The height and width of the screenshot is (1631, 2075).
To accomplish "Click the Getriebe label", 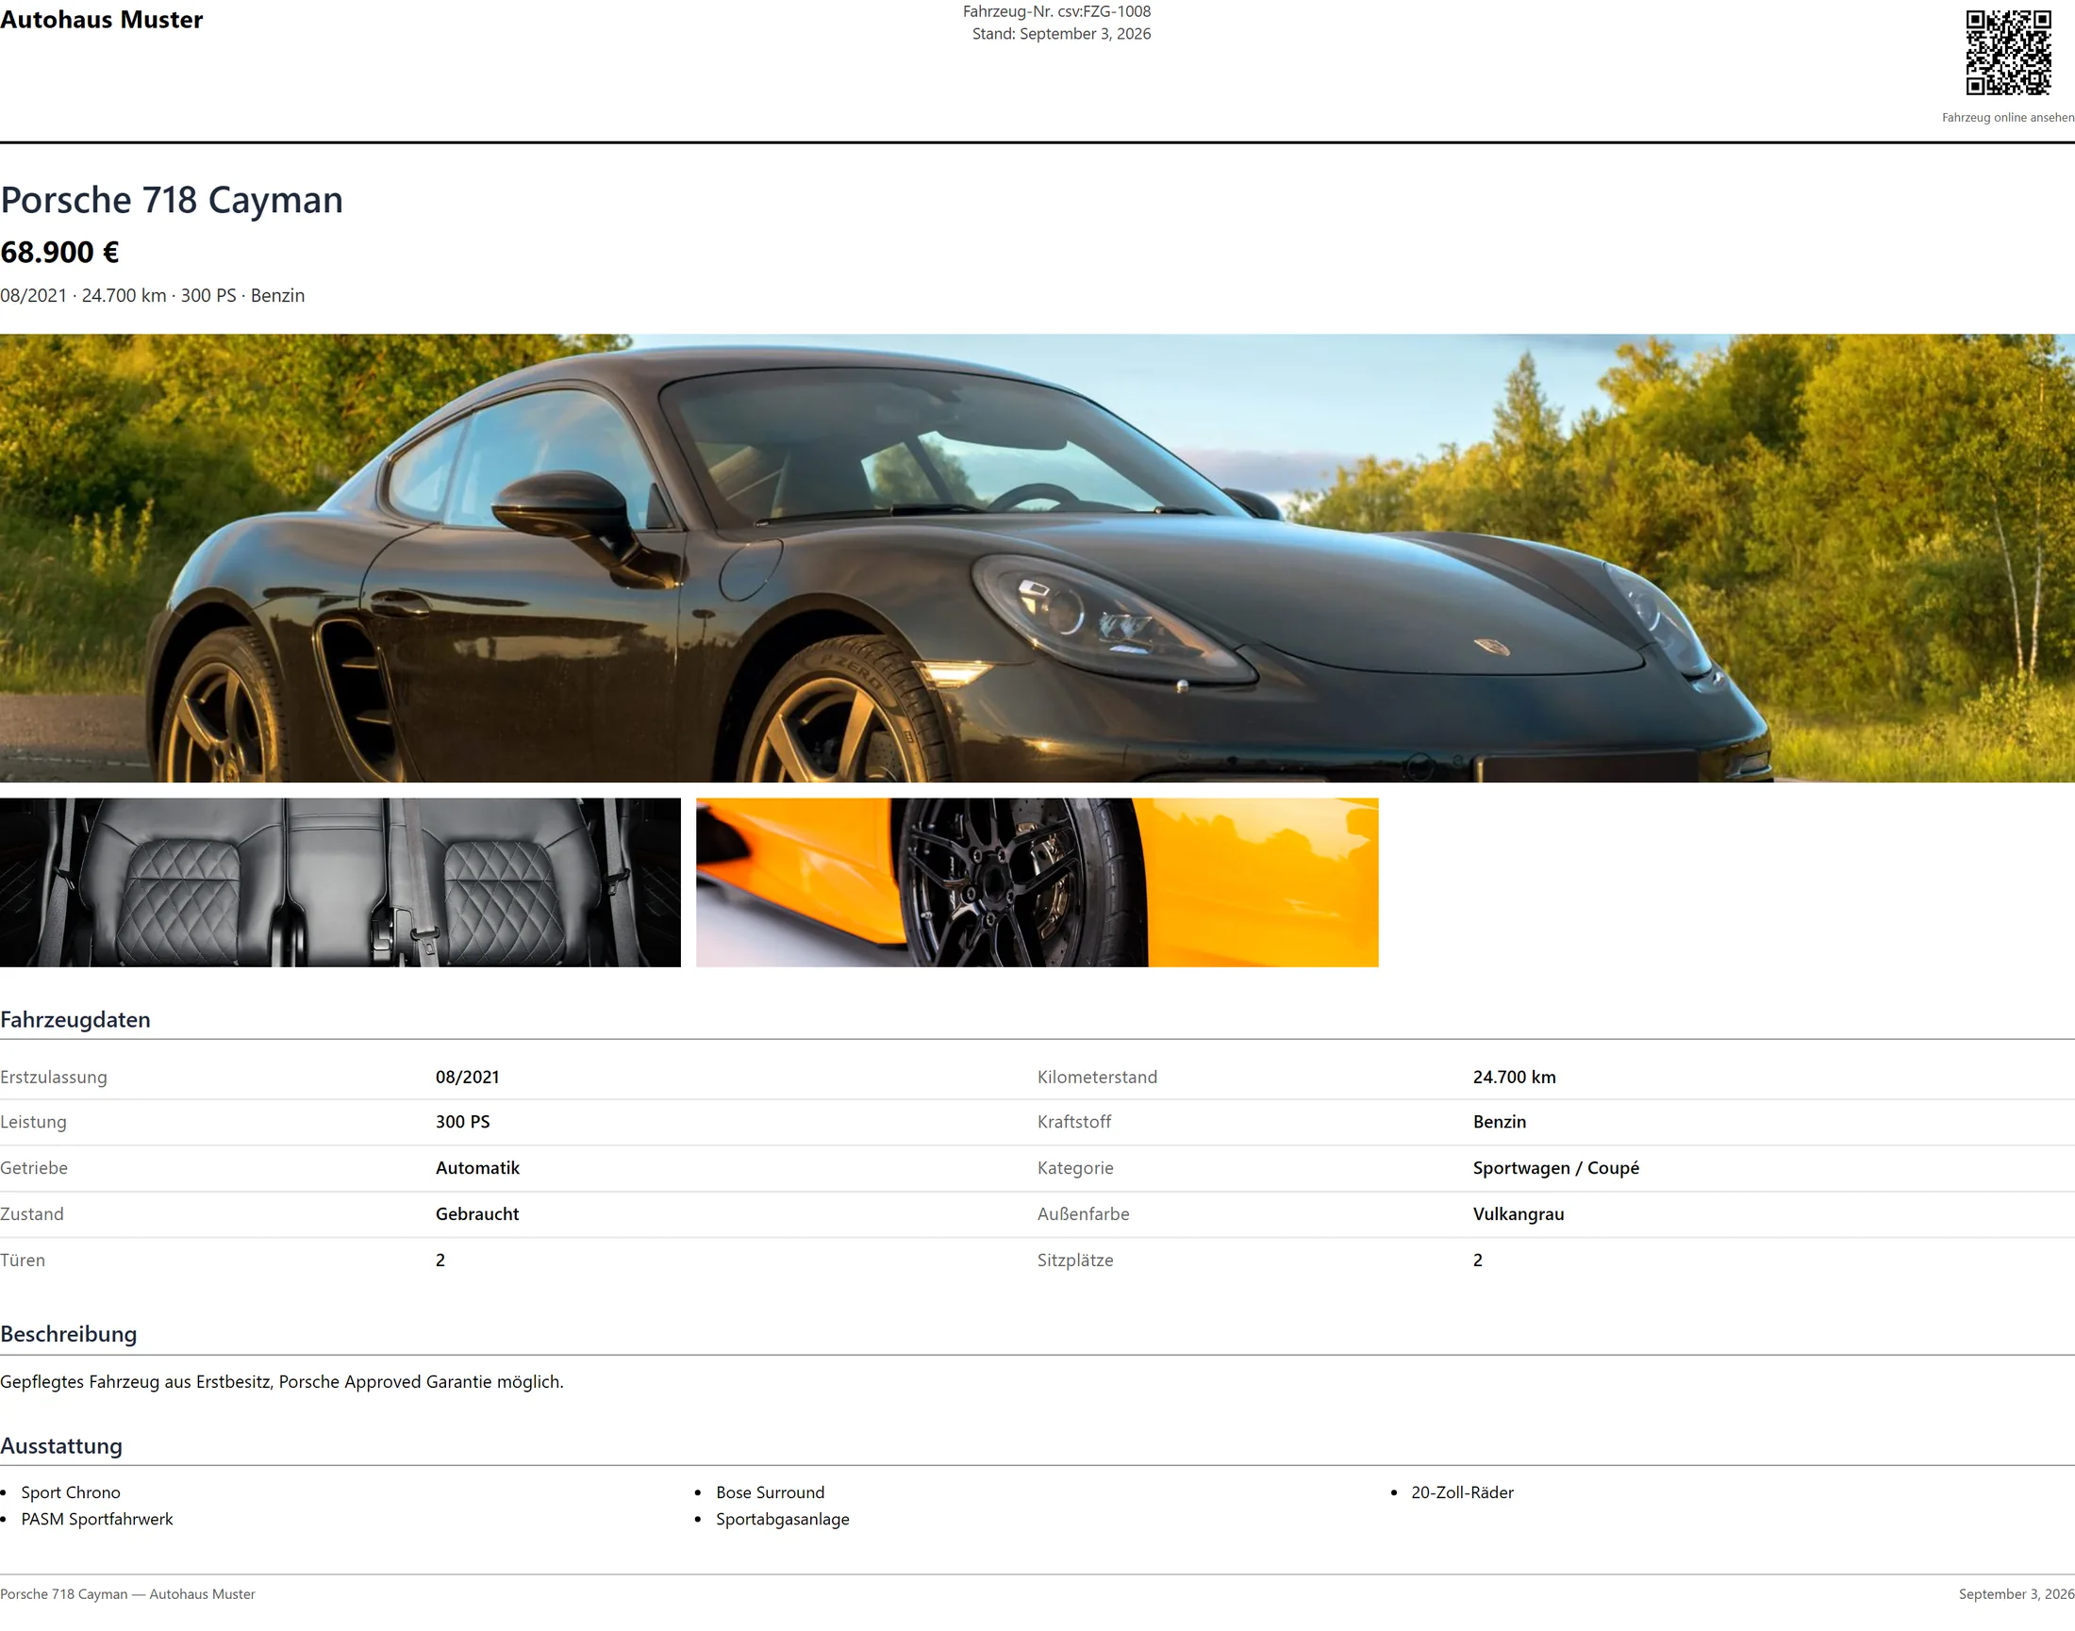I will coord(33,1168).
